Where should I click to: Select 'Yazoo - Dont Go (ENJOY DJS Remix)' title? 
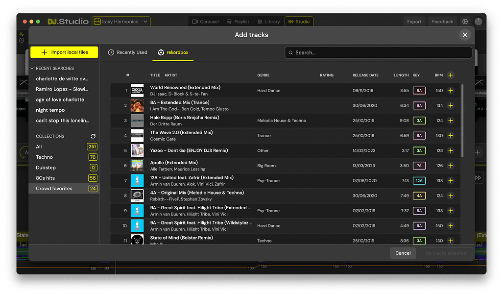(189, 150)
